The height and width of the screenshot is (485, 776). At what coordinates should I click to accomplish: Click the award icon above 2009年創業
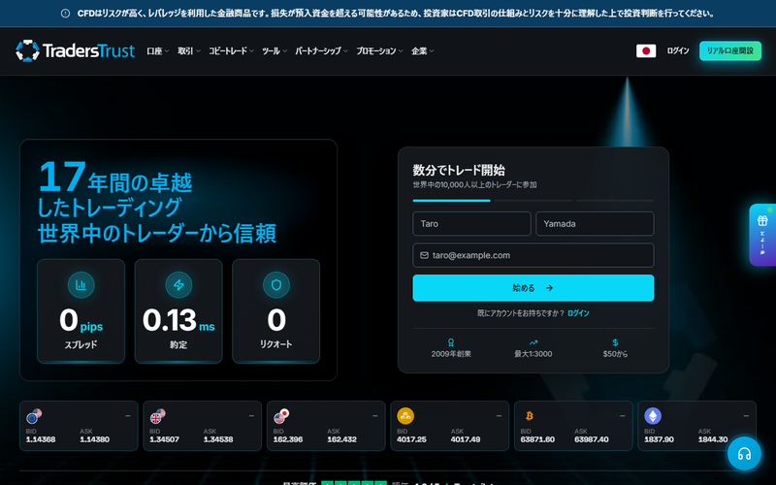[451, 342]
